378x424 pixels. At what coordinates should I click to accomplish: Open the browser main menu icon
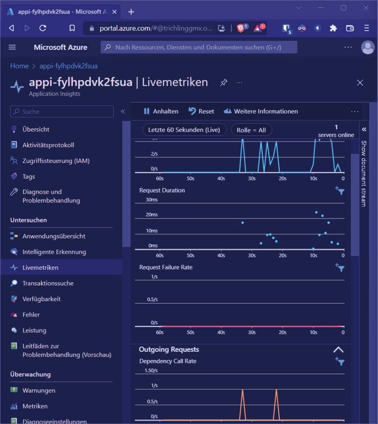pos(366,28)
